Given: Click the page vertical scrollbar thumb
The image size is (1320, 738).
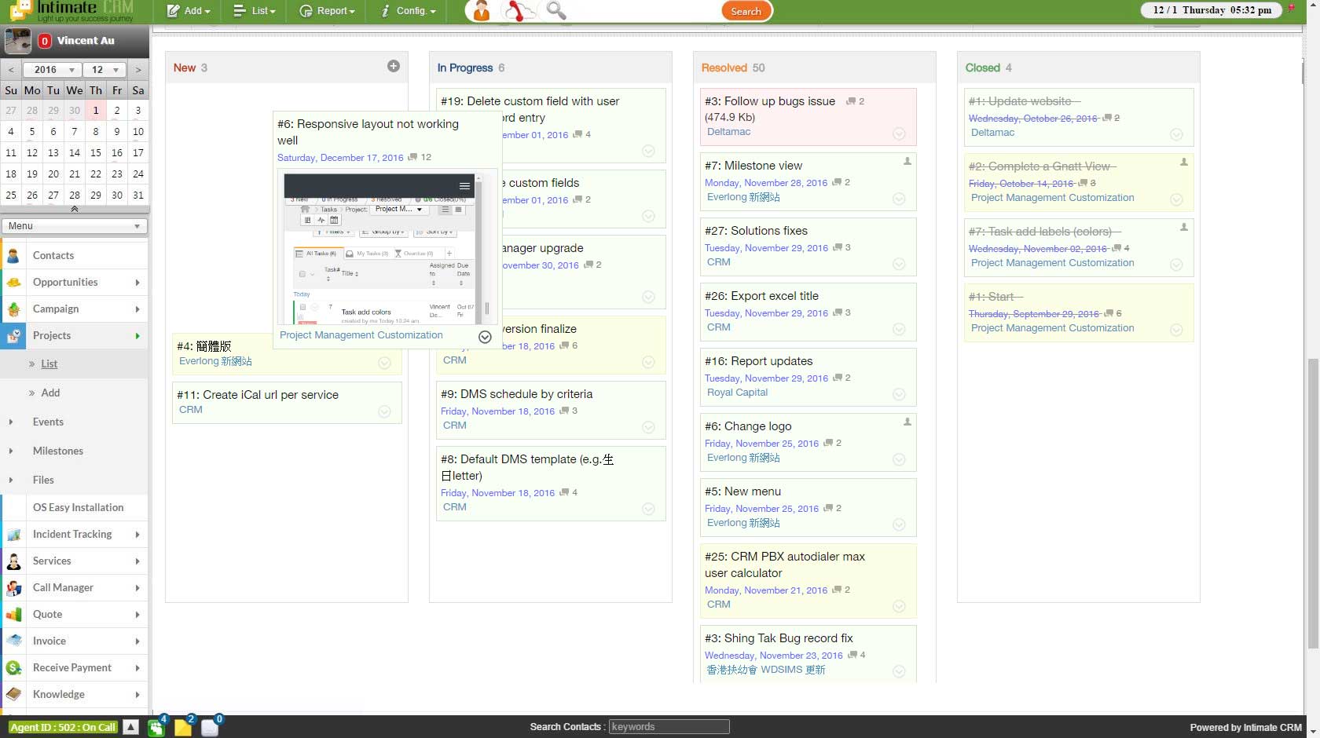Looking at the screenshot, I should (1312, 502).
